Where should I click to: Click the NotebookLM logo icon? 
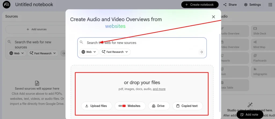coord(6,5)
